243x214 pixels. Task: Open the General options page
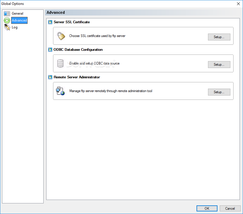18,13
